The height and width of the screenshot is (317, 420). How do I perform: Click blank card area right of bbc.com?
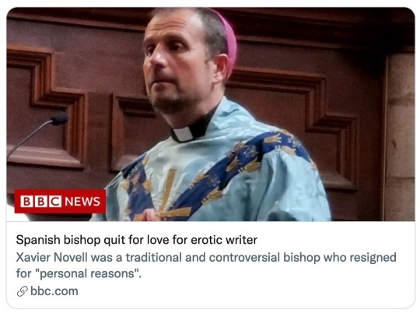click(x=241, y=292)
